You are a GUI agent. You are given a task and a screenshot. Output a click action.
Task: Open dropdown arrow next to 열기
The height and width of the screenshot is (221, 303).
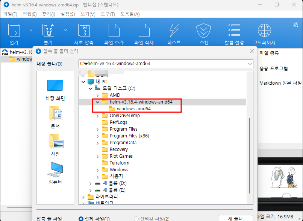[31, 30]
